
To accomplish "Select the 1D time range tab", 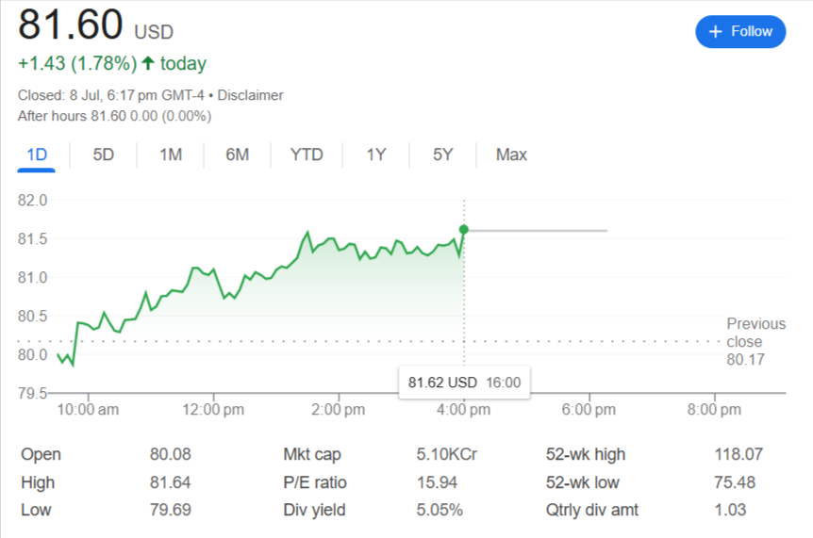I will [37, 155].
